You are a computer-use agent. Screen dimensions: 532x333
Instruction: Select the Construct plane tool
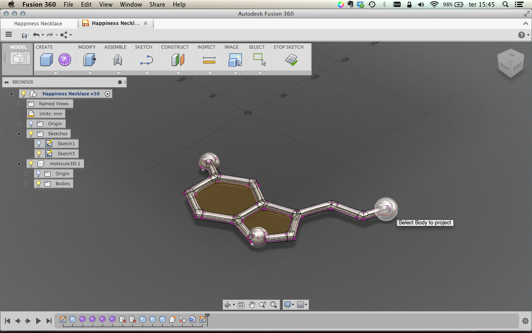click(177, 60)
